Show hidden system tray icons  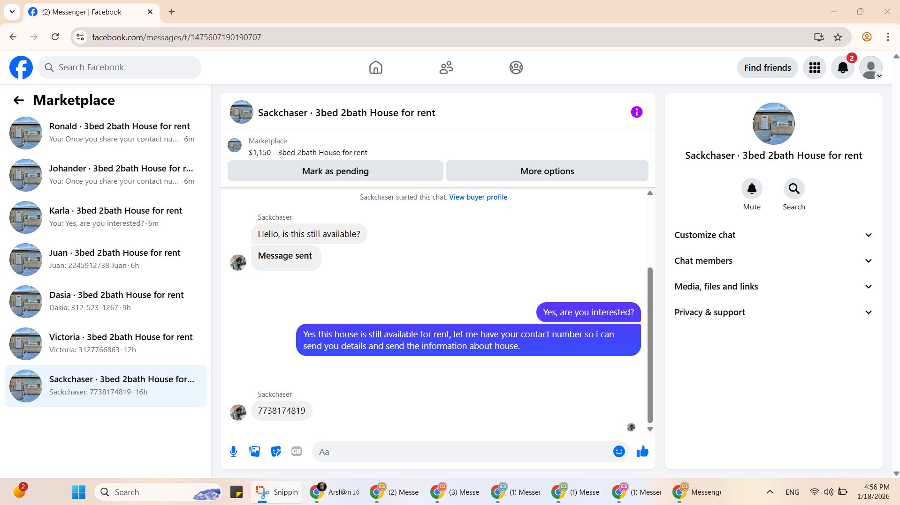pos(770,492)
